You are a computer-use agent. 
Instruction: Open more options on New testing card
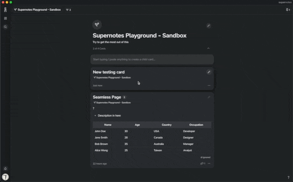209,86
